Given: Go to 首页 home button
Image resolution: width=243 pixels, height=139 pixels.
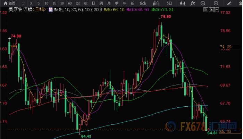Looking at the screenshot, I should click(10, 3).
